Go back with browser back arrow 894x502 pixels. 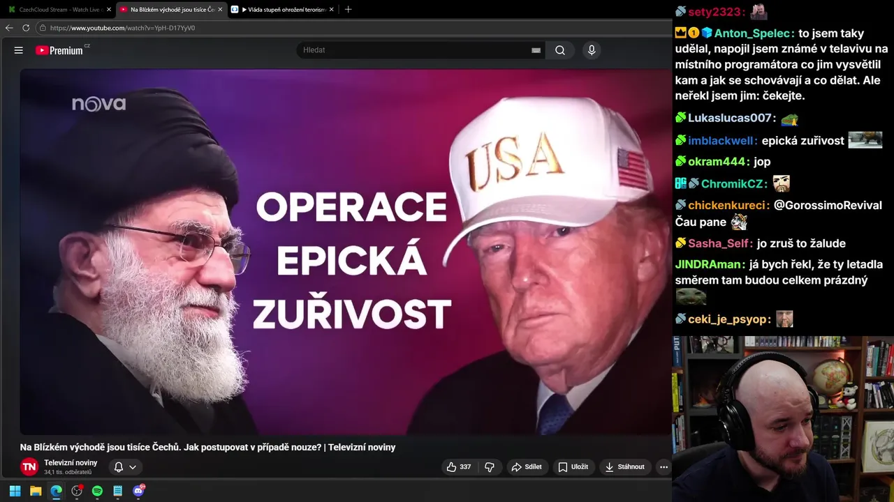point(9,28)
